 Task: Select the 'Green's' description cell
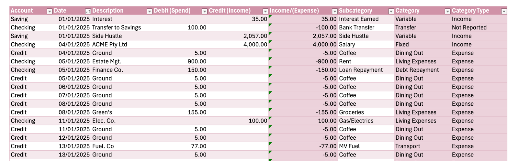pos(122,112)
